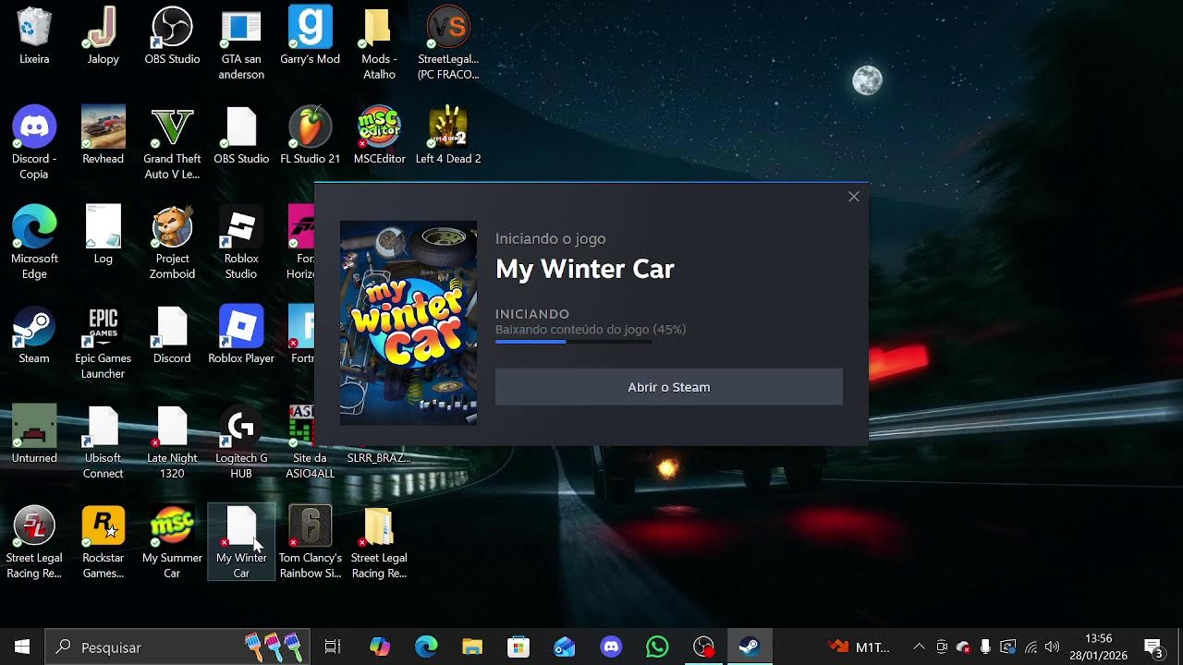
Task: Select the Roblox Studio icon
Action: pyautogui.click(x=241, y=243)
